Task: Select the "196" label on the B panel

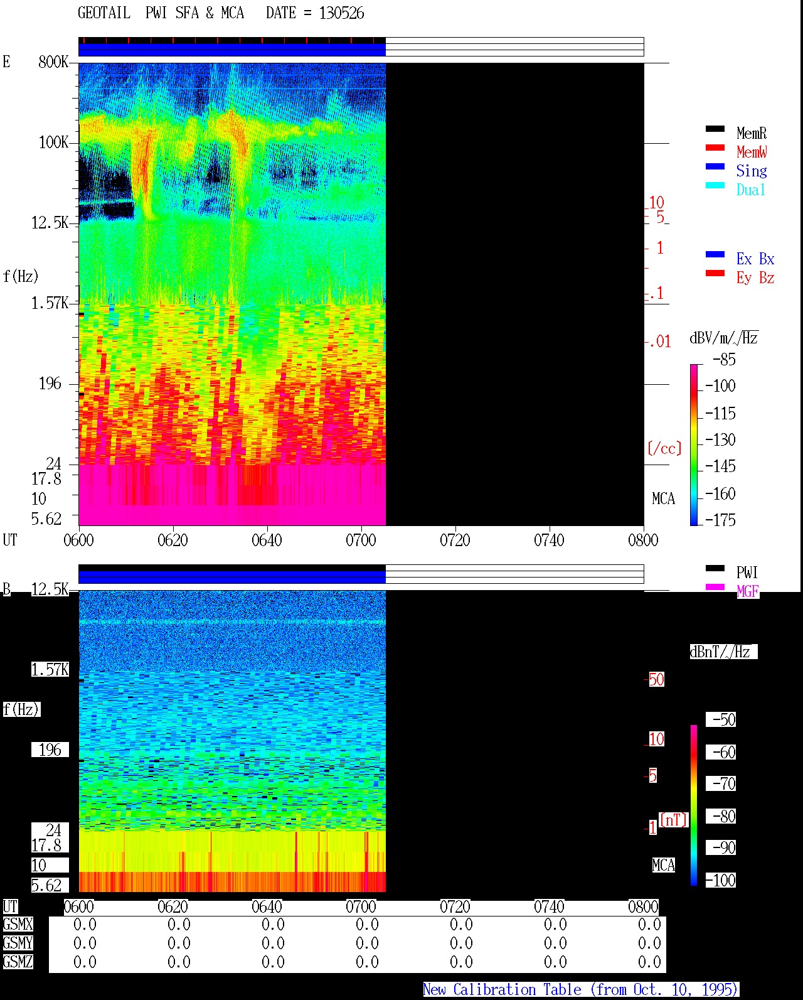Action: point(50,750)
